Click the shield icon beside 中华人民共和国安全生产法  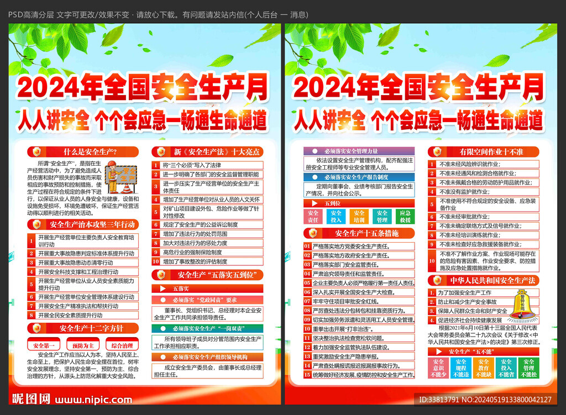[438, 280]
